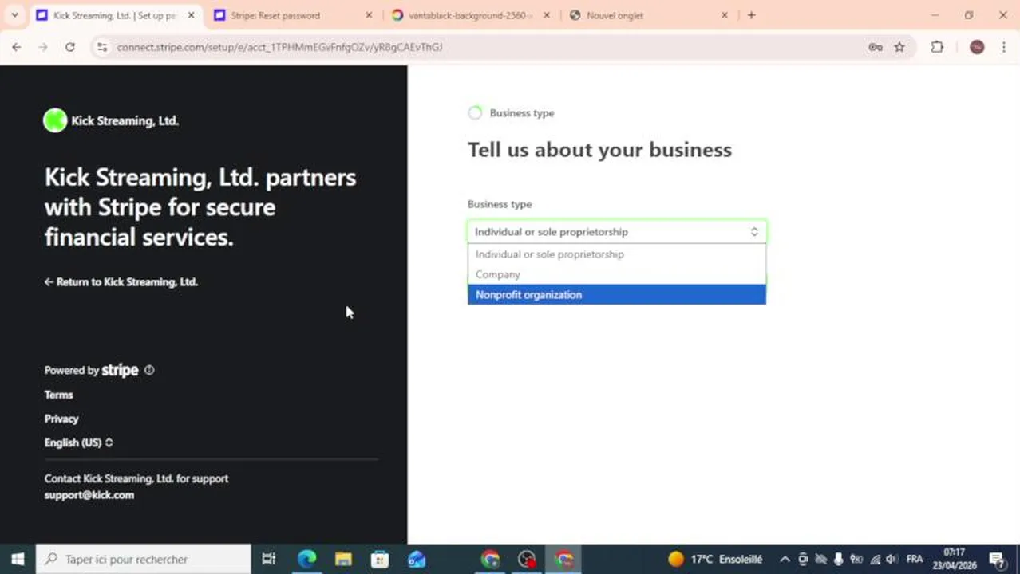Viewport: 1020px width, 574px height.
Task: Click the info icon beside Powered by Stripe
Action: (149, 370)
